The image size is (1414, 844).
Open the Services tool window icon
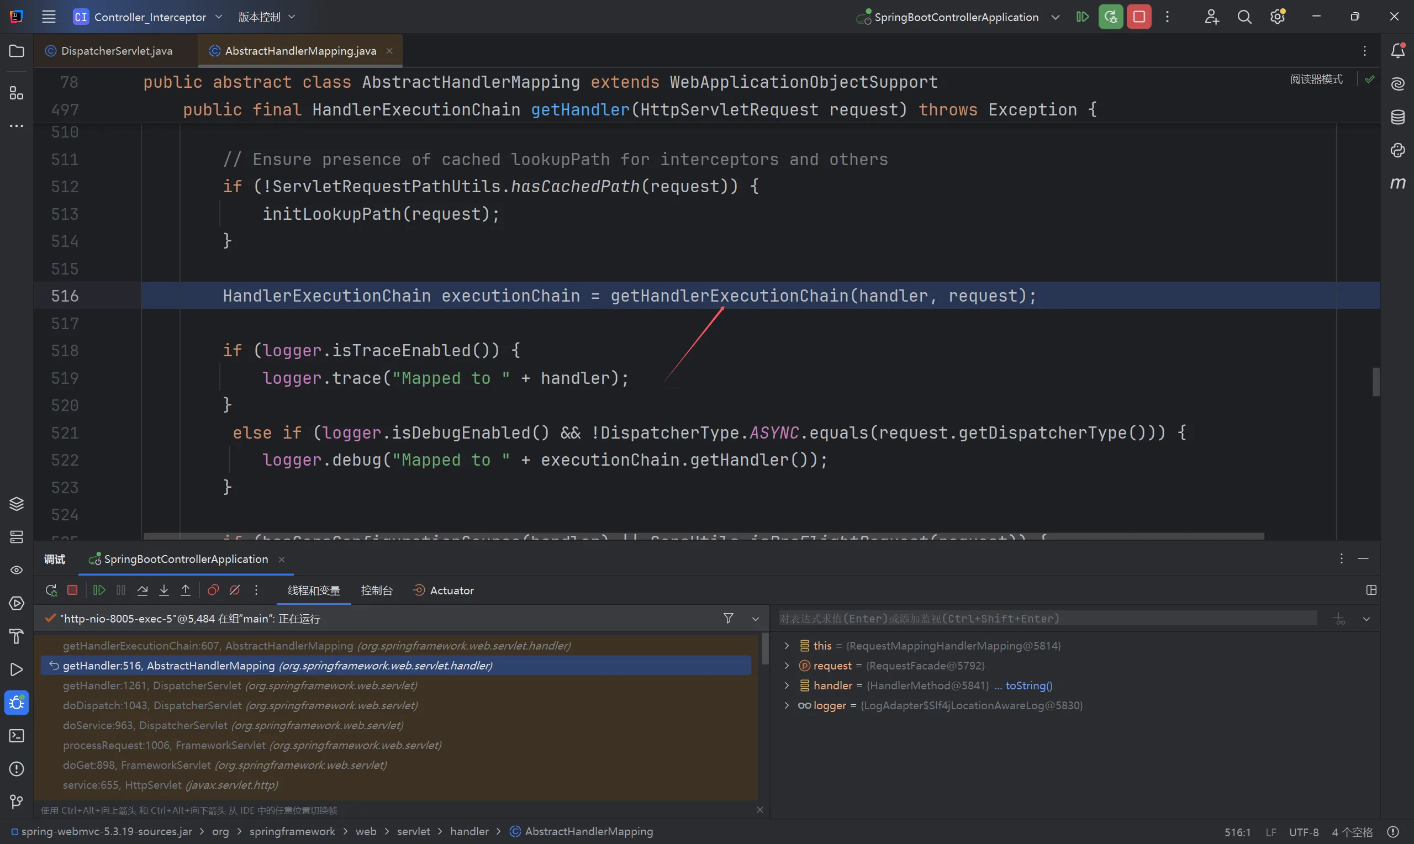pos(17,603)
